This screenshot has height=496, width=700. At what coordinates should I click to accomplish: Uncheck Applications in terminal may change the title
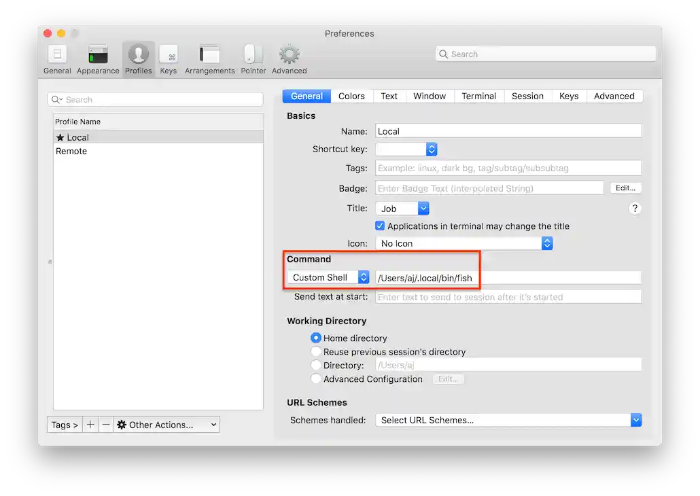coord(381,226)
